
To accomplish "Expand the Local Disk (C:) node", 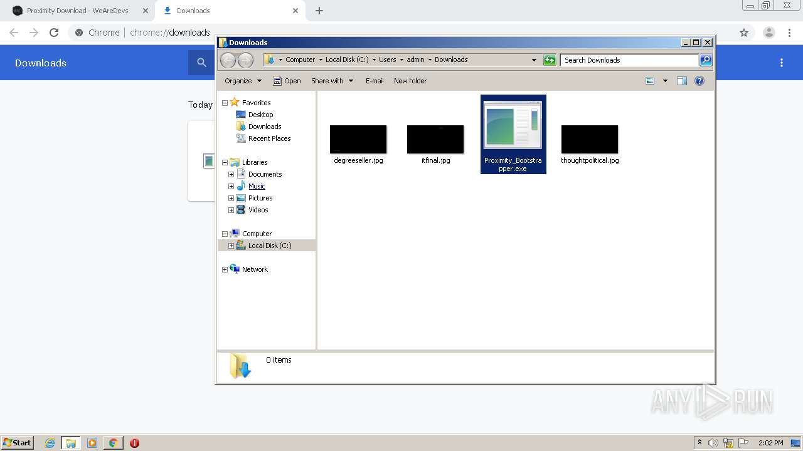I will (231, 246).
